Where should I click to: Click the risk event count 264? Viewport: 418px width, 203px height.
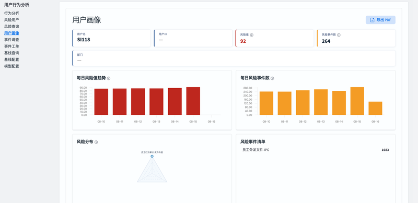pyautogui.click(x=326, y=41)
